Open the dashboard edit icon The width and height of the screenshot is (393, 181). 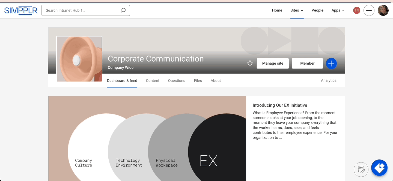[361, 169]
